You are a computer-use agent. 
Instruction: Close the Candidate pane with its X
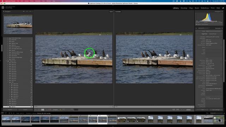(193, 107)
